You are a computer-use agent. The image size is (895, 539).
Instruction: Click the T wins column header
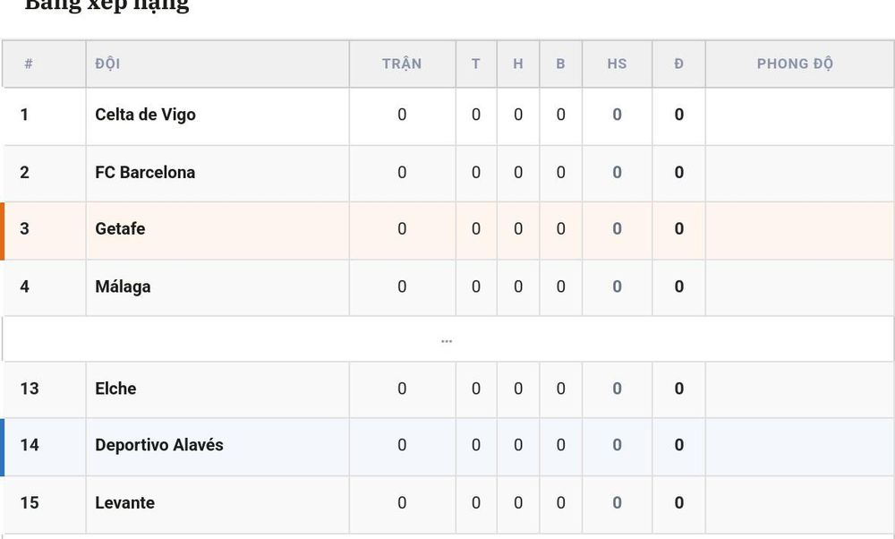[475, 64]
